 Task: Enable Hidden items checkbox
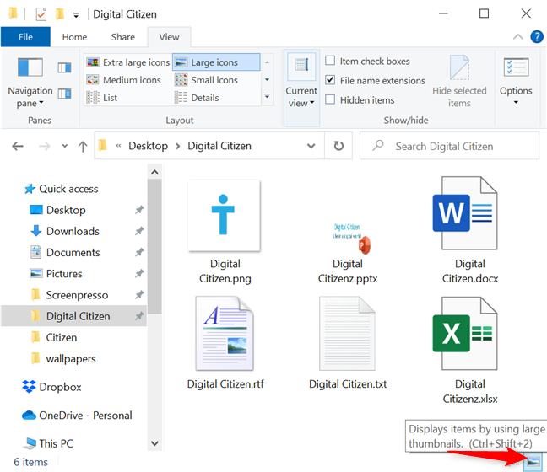pyautogui.click(x=330, y=99)
